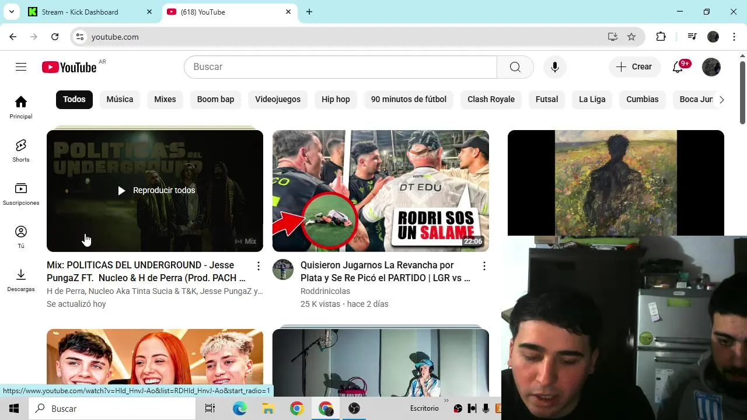Click the magnifier search button

515,67
